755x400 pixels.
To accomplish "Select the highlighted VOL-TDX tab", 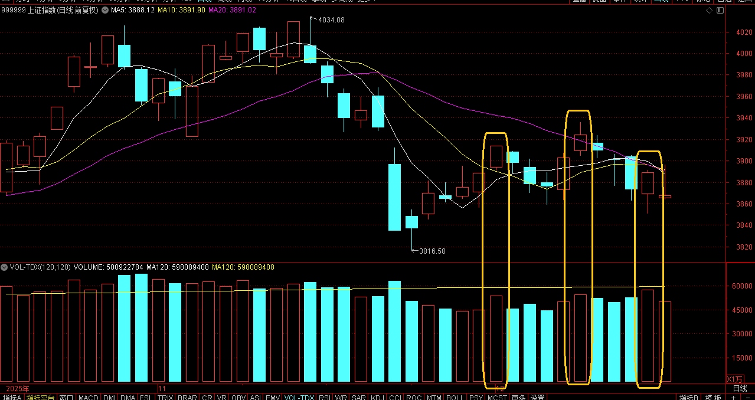I will [299, 397].
